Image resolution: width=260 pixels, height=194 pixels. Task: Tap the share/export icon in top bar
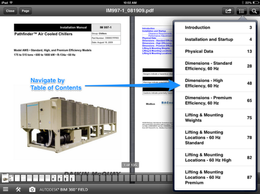coord(228,11)
